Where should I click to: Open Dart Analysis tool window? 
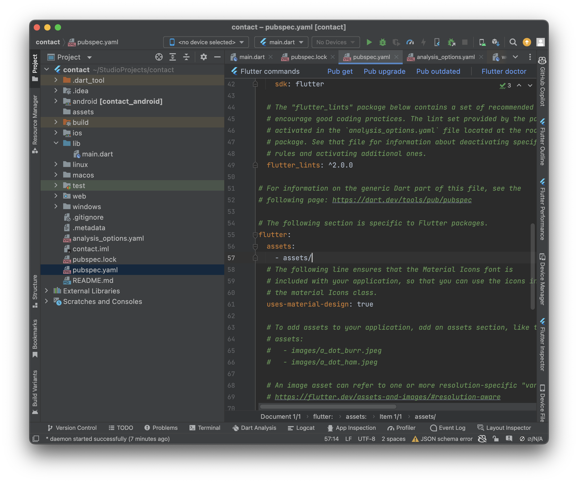254,428
